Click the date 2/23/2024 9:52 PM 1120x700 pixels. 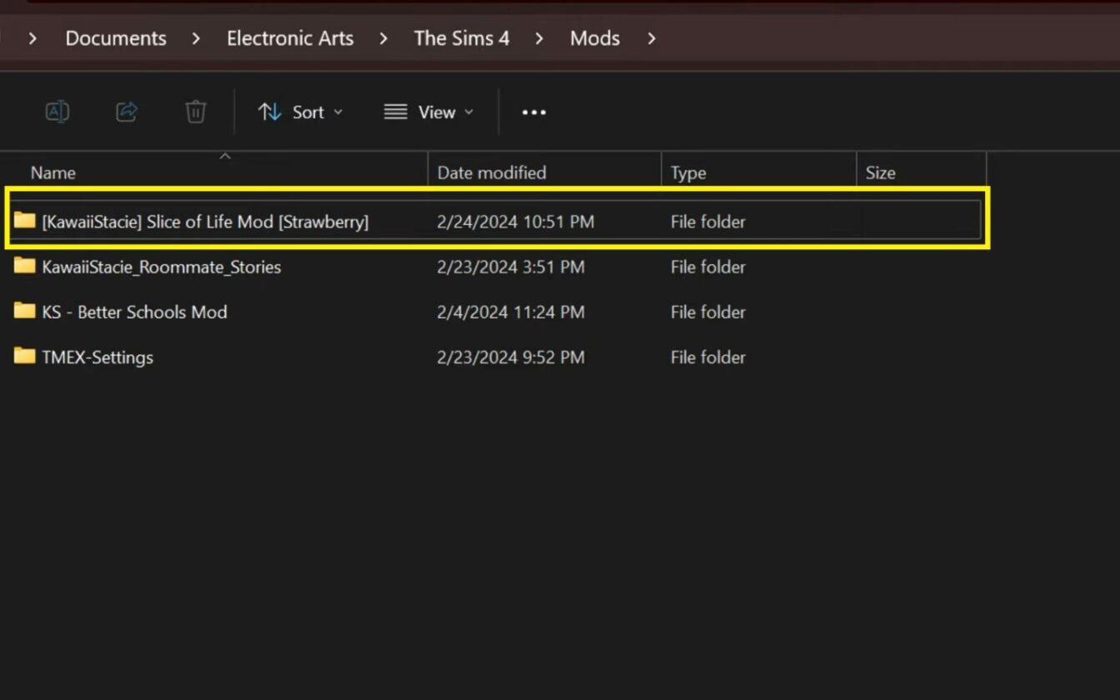pos(511,357)
